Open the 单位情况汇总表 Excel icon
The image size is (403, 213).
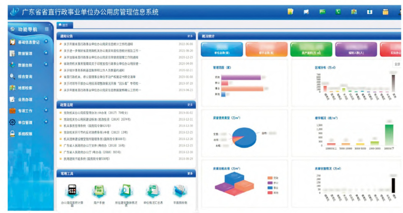[152, 191]
